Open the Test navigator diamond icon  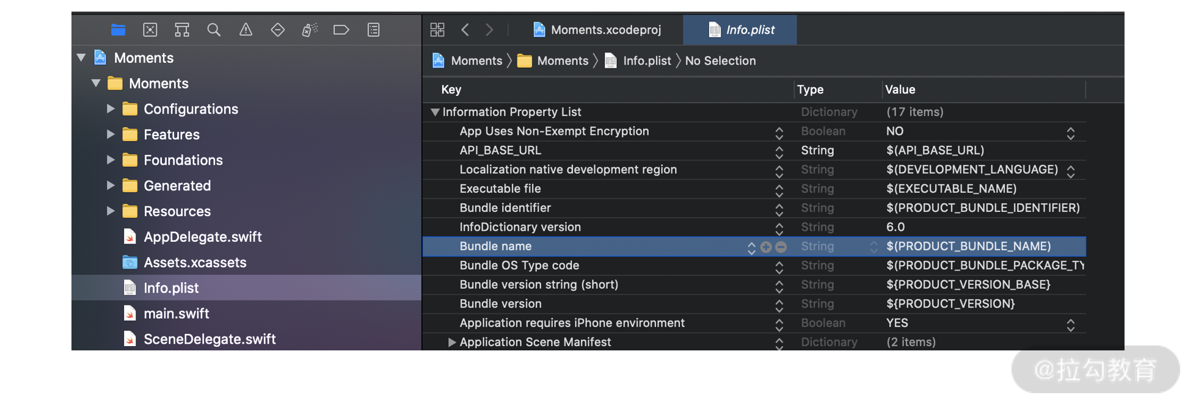pyautogui.click(x=278, y=30)
